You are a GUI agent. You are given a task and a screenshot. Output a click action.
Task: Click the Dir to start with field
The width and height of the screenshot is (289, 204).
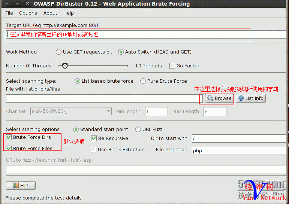239,138
